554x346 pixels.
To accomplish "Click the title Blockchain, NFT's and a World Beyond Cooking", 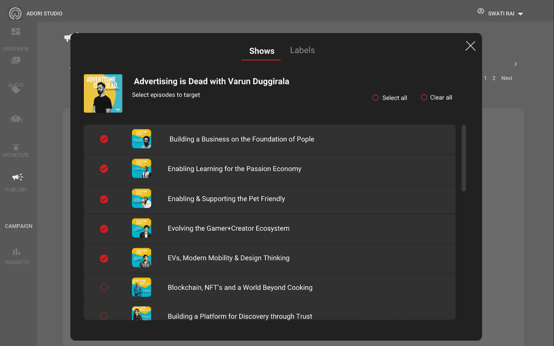I will 240,288.
